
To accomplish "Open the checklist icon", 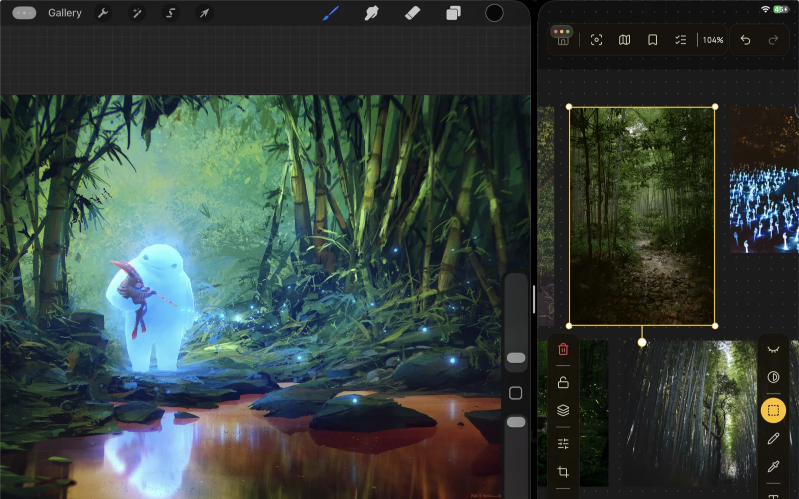I will pyautogui.click(x=681, y=40).
